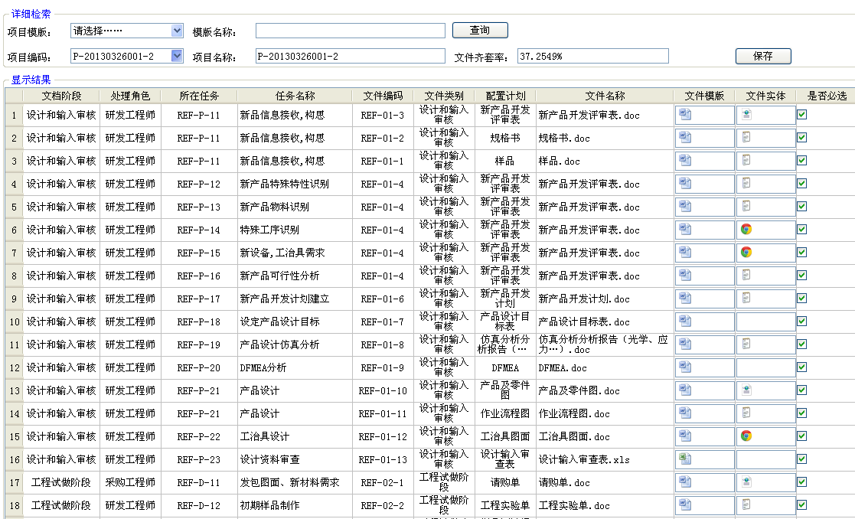Viewport: 855px width, 519px height.
Task: Open file entity icon for 产品及零件图.doc row
Action: (746, 390)
